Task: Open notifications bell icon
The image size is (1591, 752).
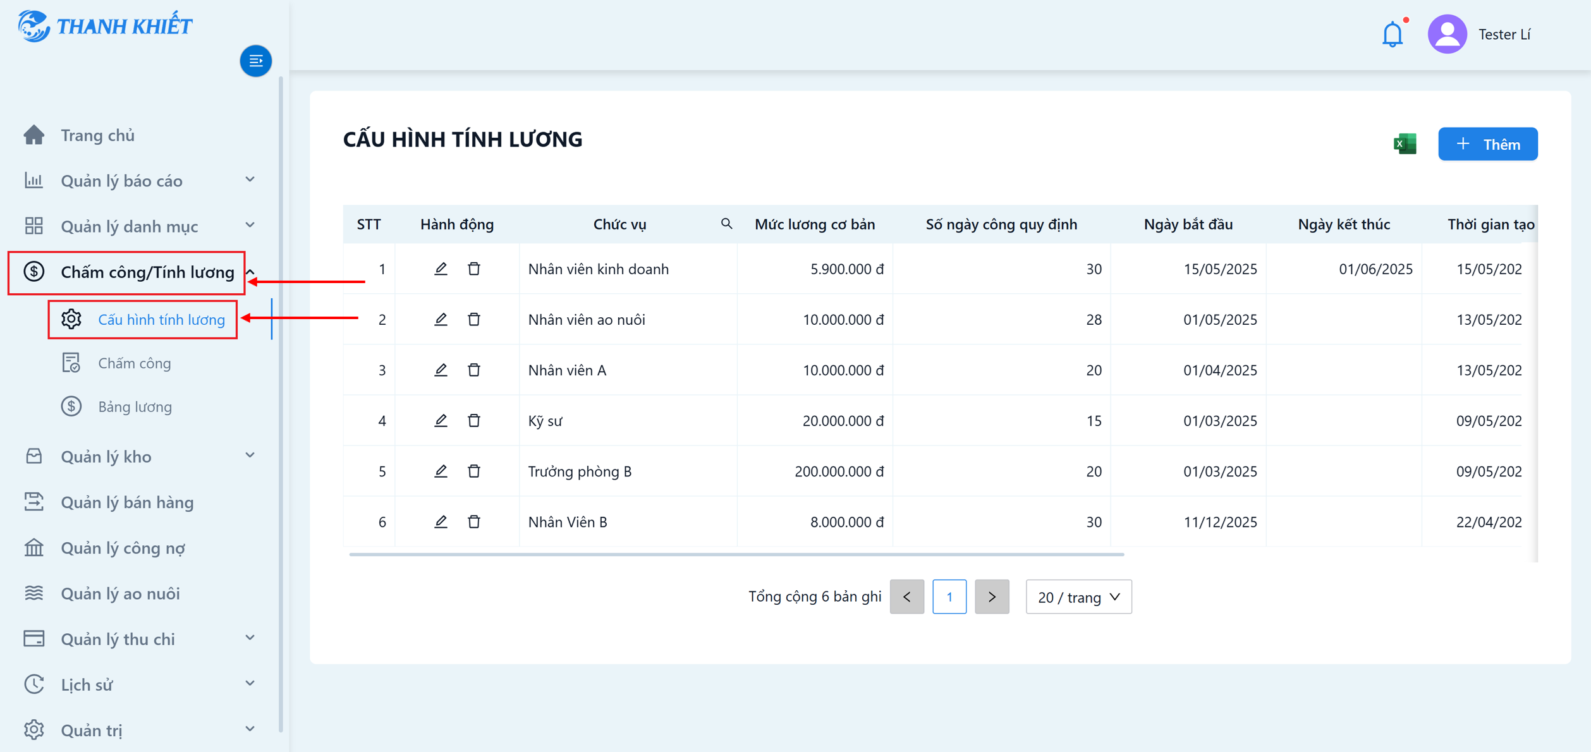Action: (x=1393, y=34)
